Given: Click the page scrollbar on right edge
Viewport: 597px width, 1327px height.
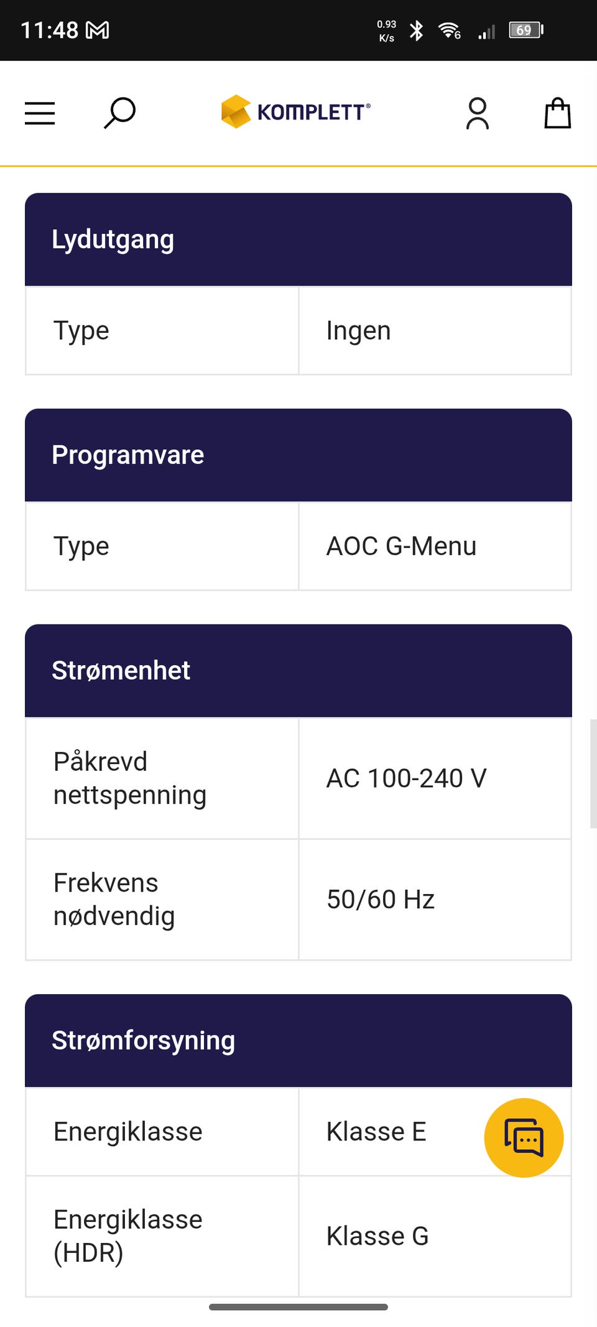Looking at the screenshot, I should (x=593, y=773).
